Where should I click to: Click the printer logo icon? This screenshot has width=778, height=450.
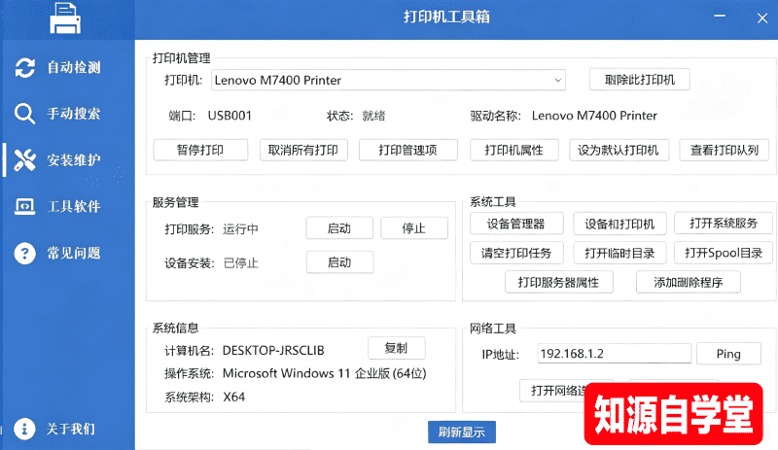(65, 17)
